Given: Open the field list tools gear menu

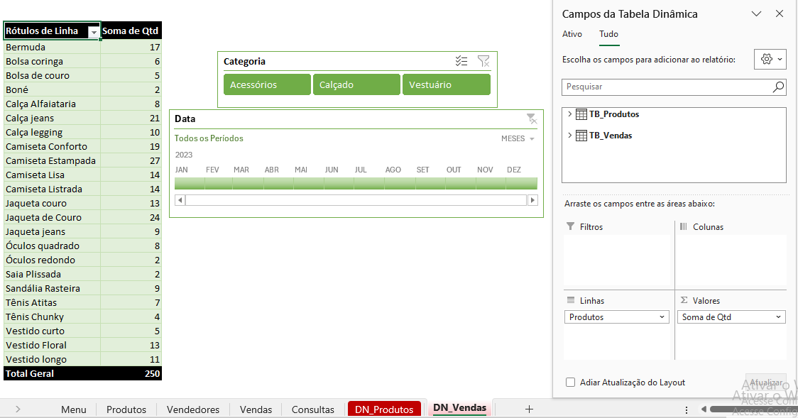Looking at the screenshot, I should point(770,60).
